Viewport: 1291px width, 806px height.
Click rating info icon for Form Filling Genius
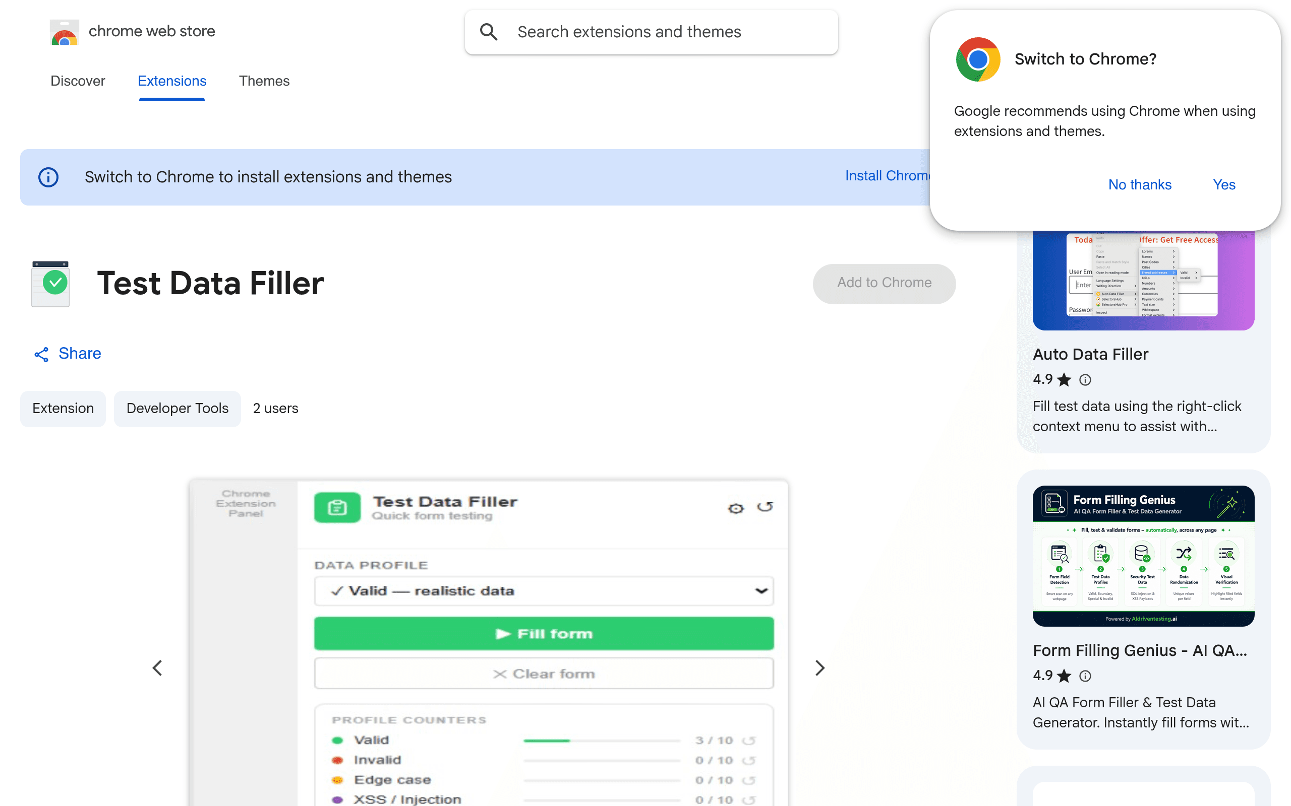click(x=1085, y=676)
